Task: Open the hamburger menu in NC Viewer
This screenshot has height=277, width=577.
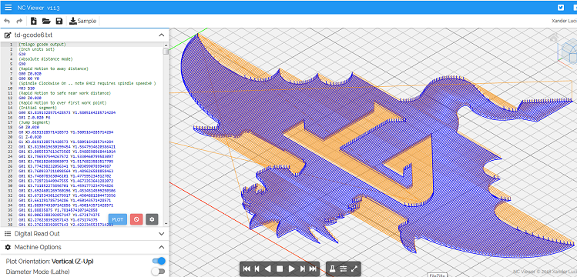Action: (8, 8)
